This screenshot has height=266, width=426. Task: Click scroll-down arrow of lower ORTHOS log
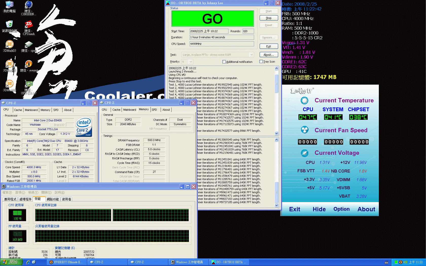tap(277, 205)
